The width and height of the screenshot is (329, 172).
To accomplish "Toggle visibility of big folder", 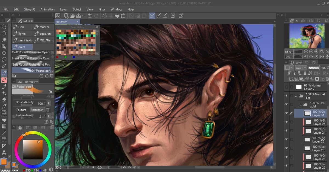I will (x=287, y=96).
